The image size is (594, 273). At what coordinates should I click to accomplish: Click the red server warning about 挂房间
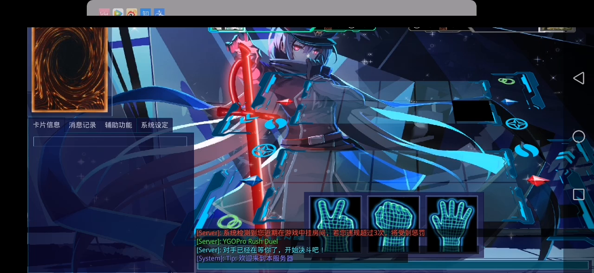[310, 233]
